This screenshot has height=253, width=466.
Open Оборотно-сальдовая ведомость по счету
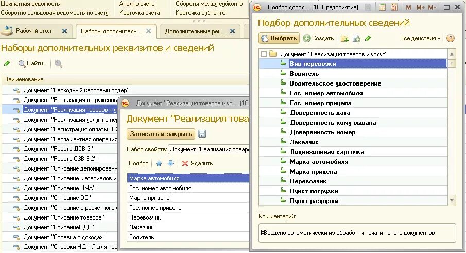coord(55,13)
